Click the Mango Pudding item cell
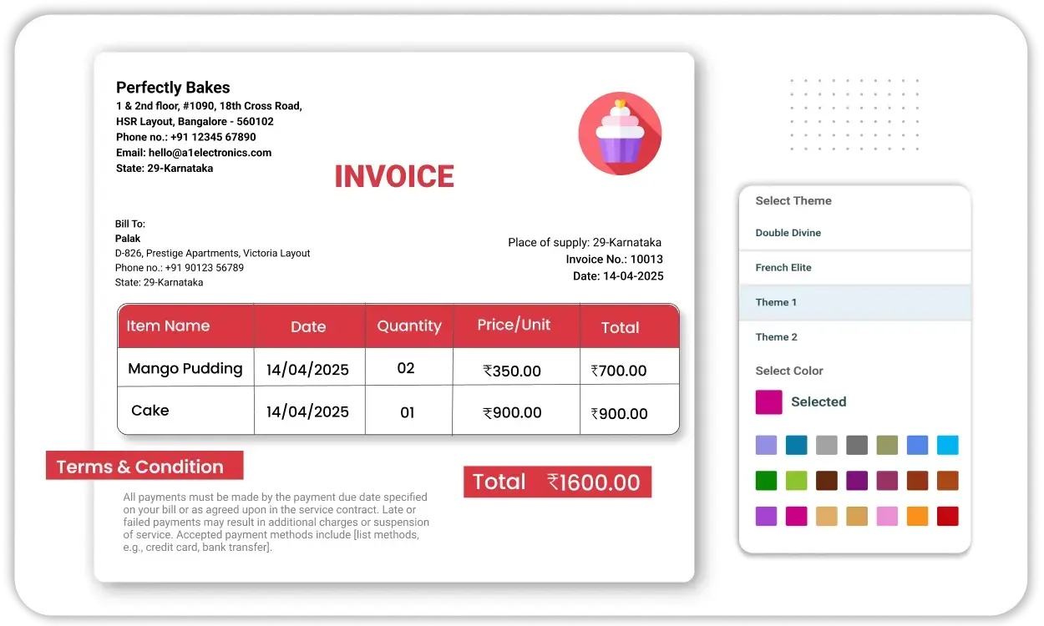 [x=185, y=369]
